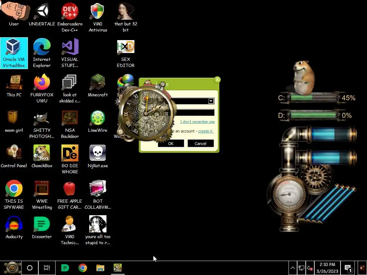Click the muted volume tray icon
This screenshot has height=275, width=367.
[x=310, y=268]
